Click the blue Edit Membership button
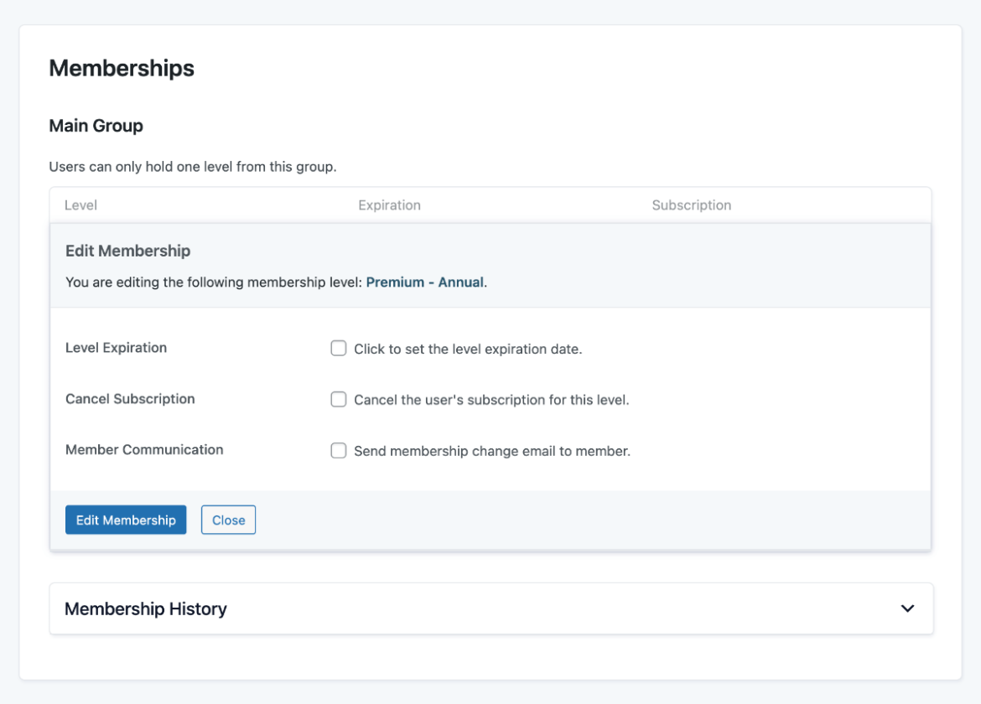Image resolution: width=981 pixels, height=704 pixels. click(126, 520)
